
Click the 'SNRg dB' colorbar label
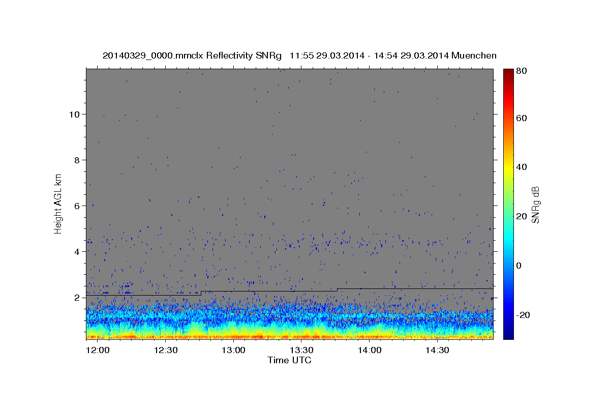coord(536,205)
